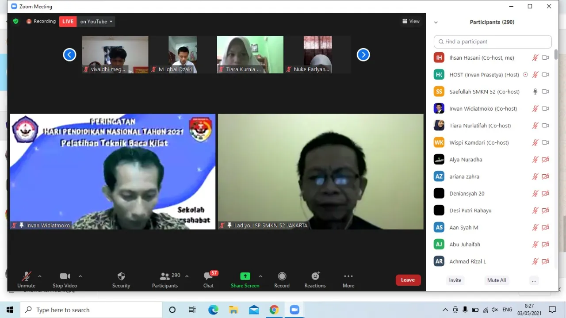The height and width of the screenshot is (318, 566).
Task: Start recording with the Record button
Action: point(282,280)
